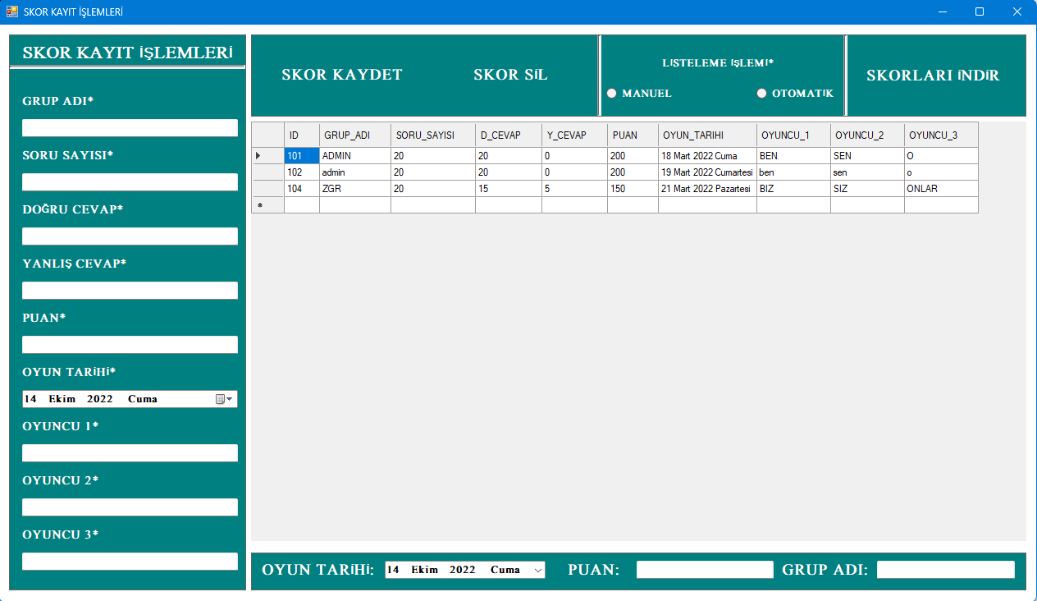
Task: Select the Y_CEVAP cell 5
Action: 574,189
